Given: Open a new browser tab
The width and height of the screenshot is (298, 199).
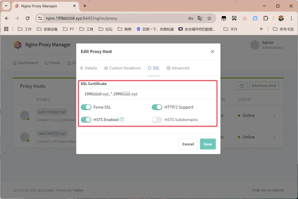Looking at the screenshot, I should click(85, 6).
